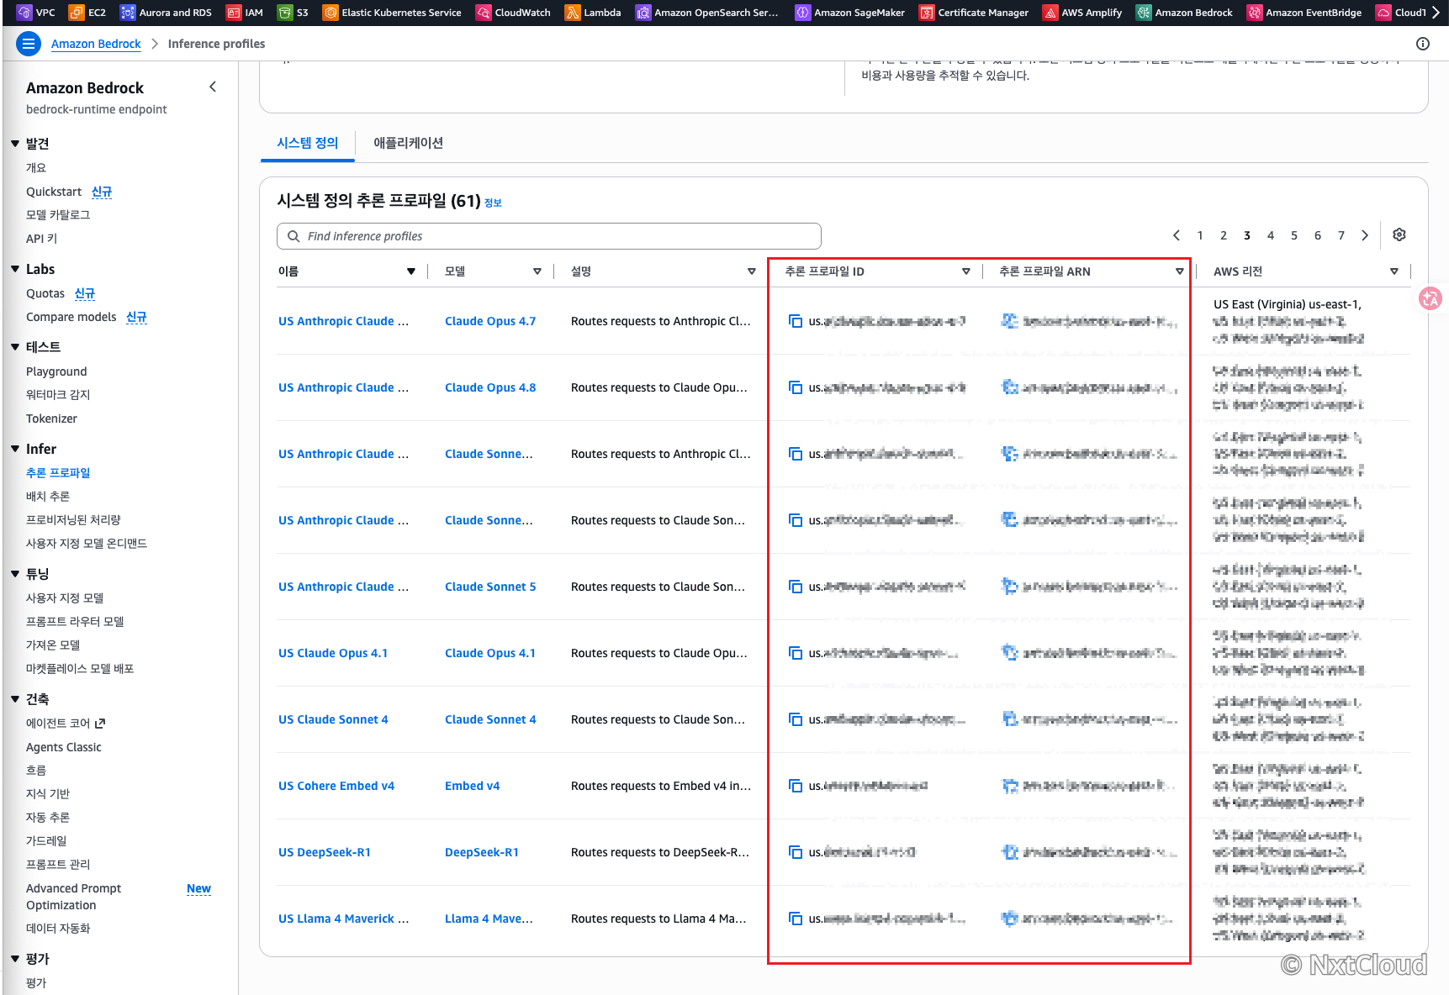Collapse the 발견 navigation section

15,144
